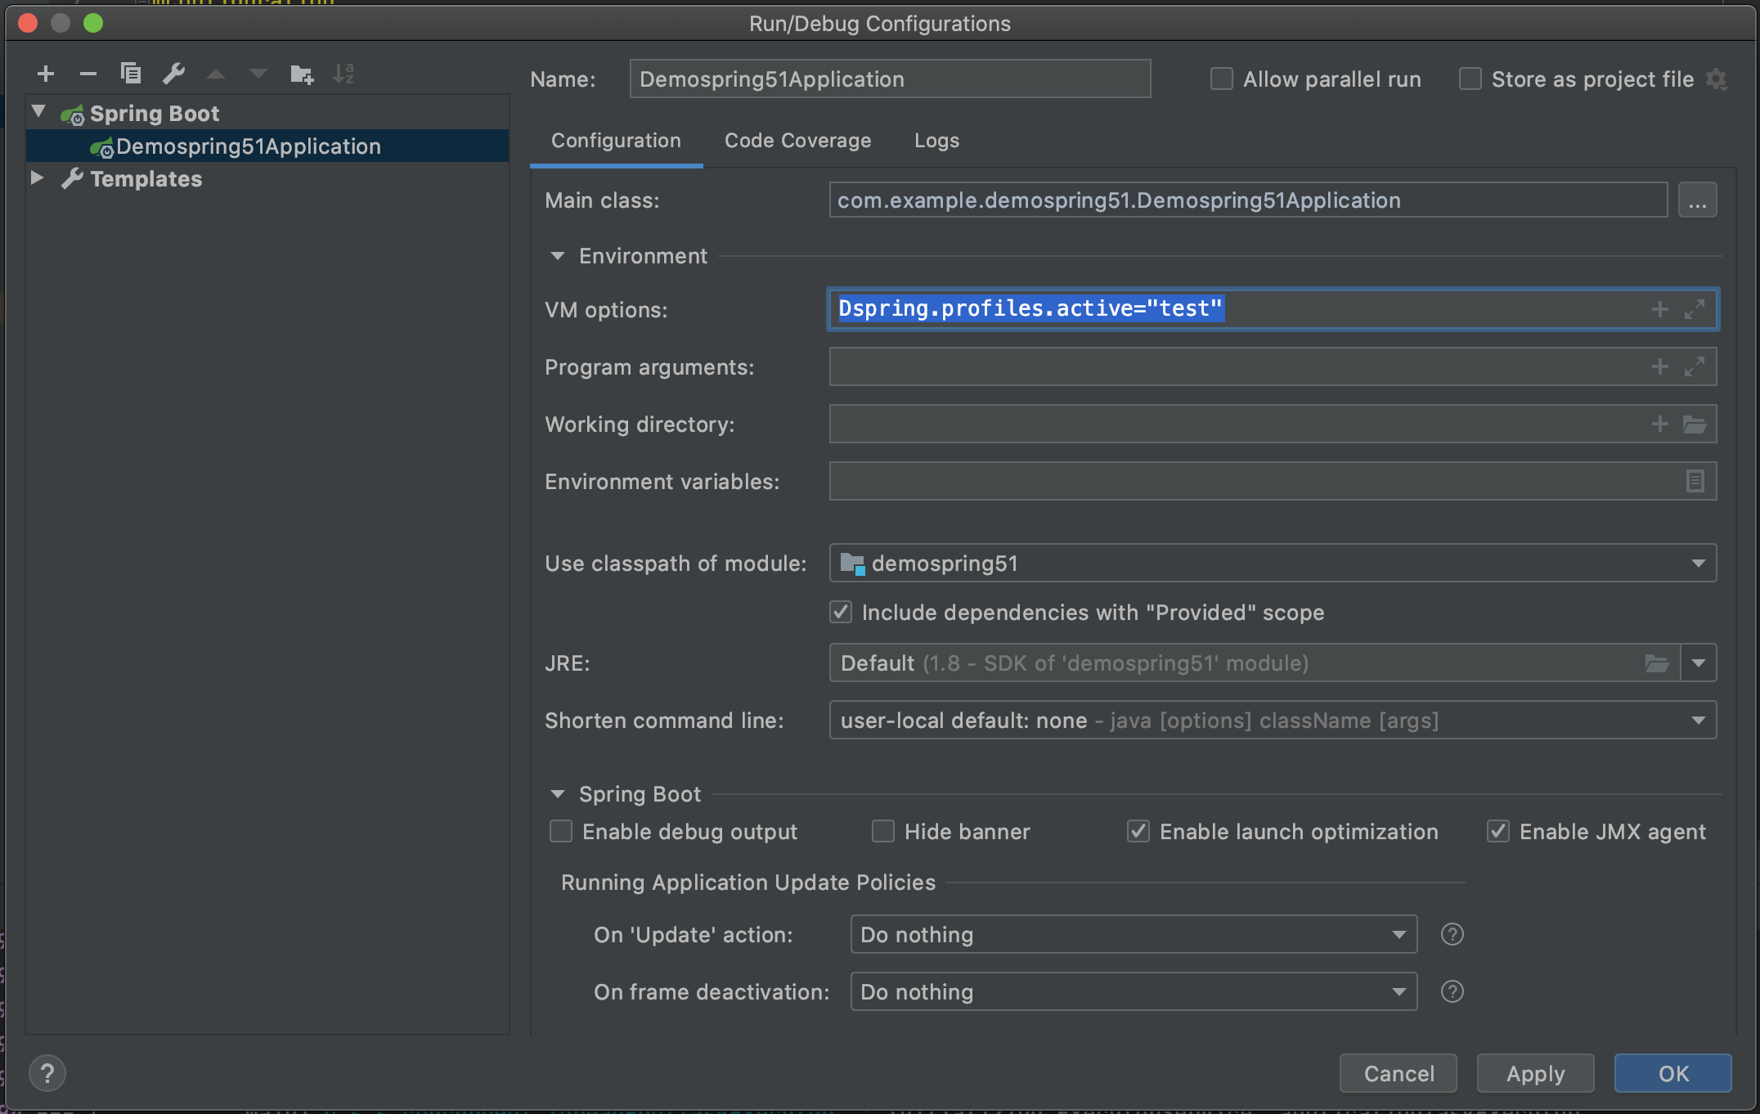The image size is (1760, 1114).
Task: Show help for On frame deactivation
Action: 1452,991
